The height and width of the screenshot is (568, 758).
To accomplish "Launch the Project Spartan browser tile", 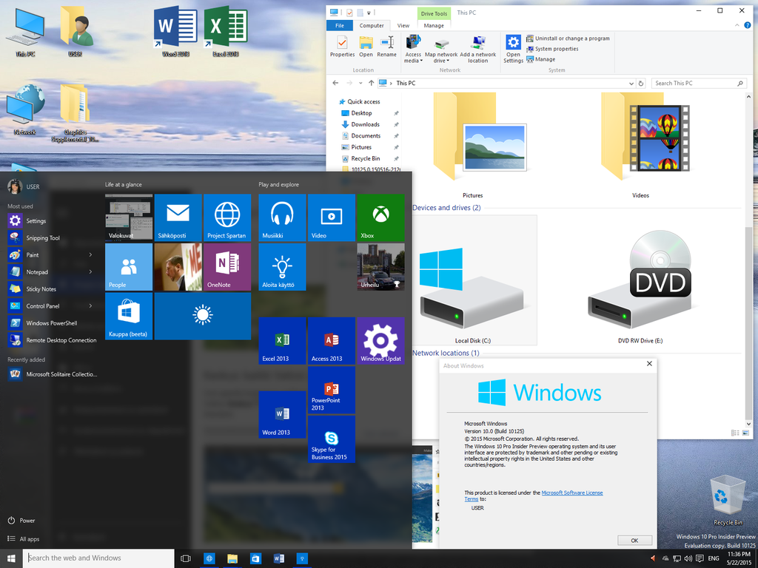I will pos(227,217).
